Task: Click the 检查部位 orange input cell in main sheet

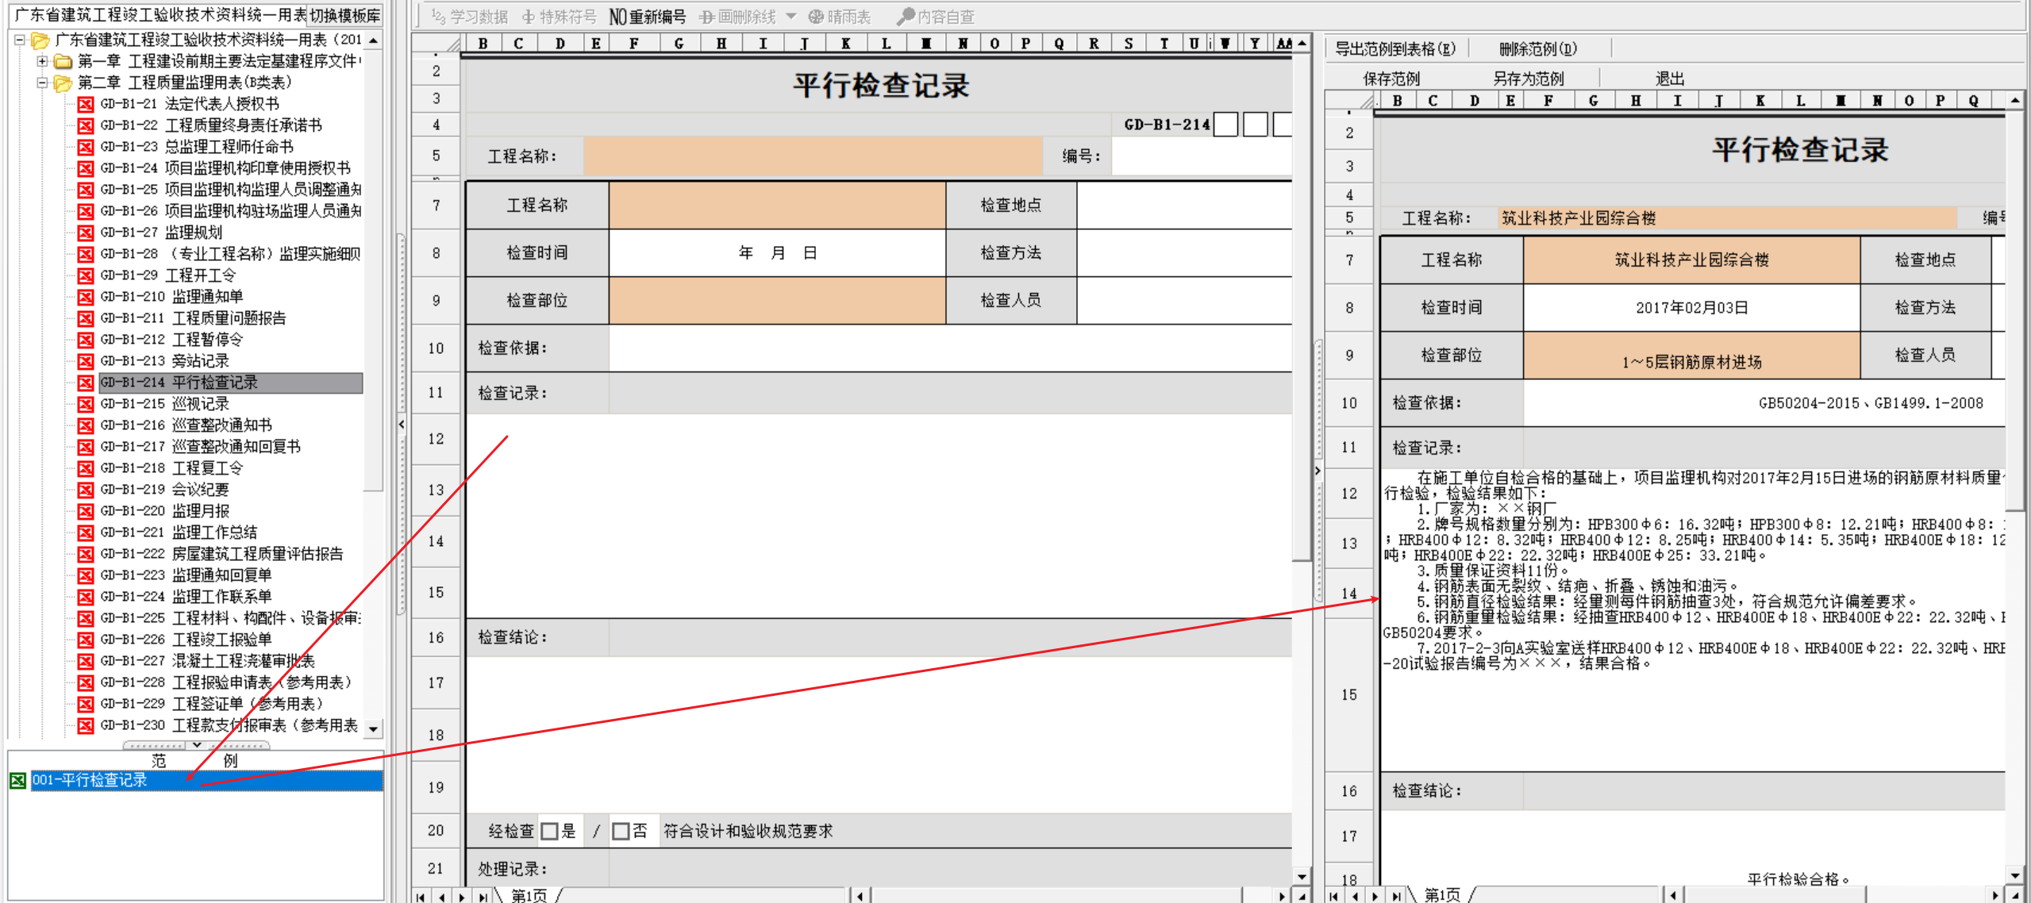Action: (x=777, y=301)
